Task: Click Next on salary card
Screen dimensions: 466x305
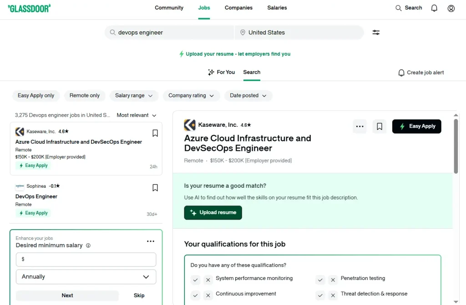Action: pyautogui.click(x=67, y=295)
